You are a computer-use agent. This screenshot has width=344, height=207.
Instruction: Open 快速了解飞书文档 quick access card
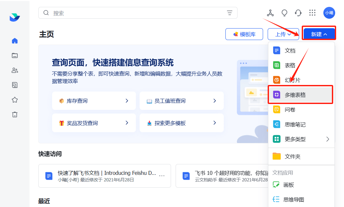tap(105, 176)
